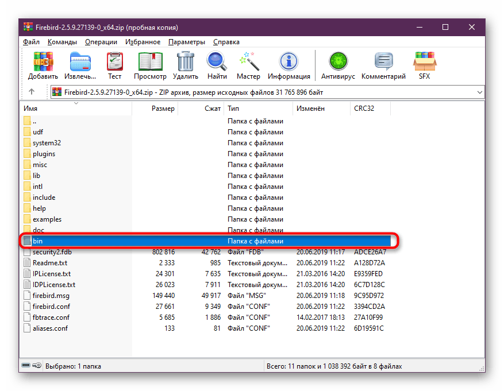Start the Антивирус scan icon

[338, 61]
